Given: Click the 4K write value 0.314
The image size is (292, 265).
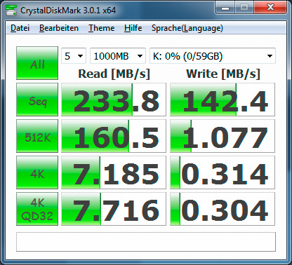Looking at the screenshot, I should pyautogui.click(x=223, y=172).
